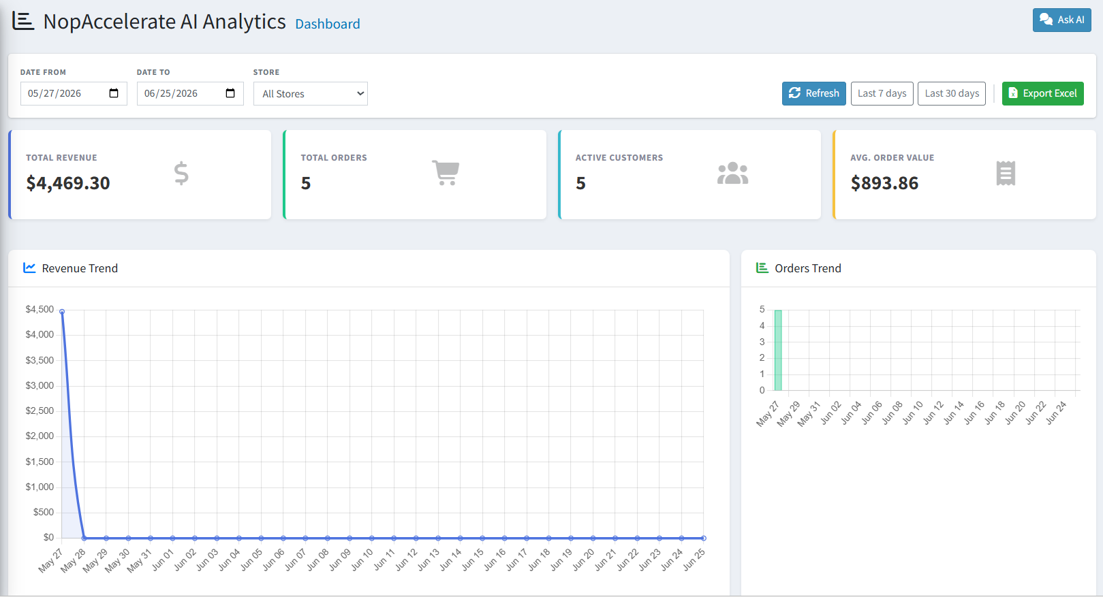This screenshot has width=1103, height=597.
Task: Click the ACTIVE CUSTOMERS label
Action: [x=619, y=158]
